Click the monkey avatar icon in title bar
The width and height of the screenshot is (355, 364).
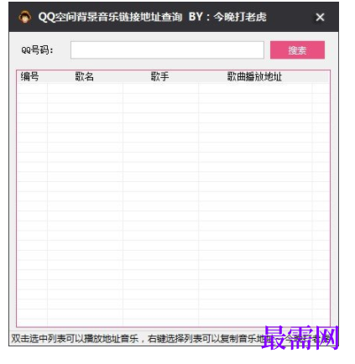click(x=24, y=17)
